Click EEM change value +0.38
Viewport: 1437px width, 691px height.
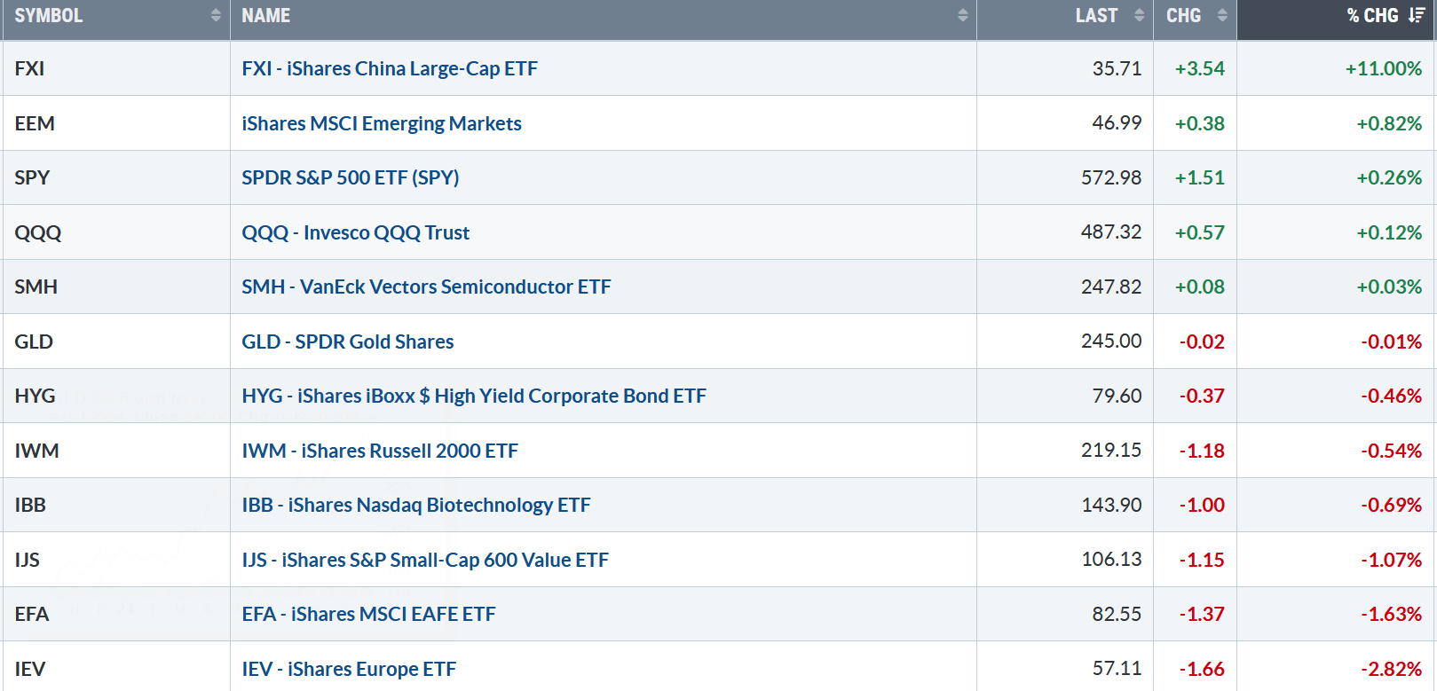[1200, 123]
